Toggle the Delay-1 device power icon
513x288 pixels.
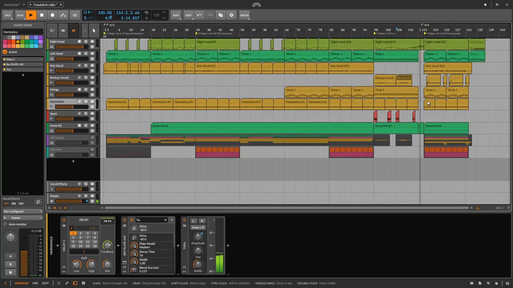(x=64, y=220)
